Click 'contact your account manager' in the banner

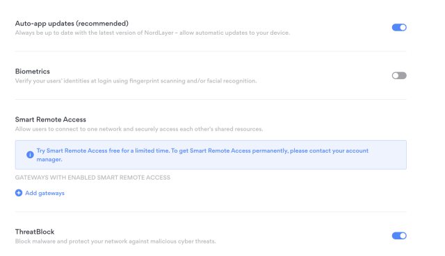pyautogui.click(x=202, y=155)
